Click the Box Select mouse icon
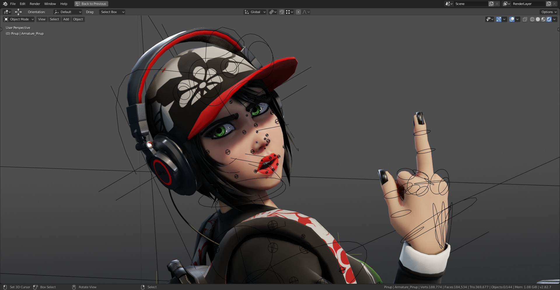 tap(35, 287)
